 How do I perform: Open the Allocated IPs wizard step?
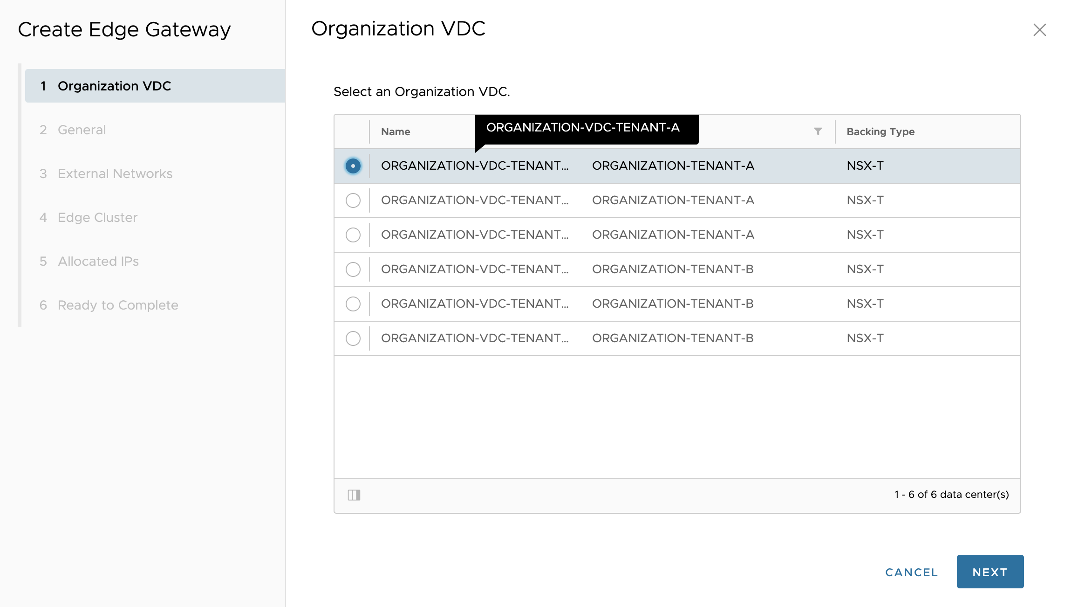pyautogui.click(x=98, y=262)
